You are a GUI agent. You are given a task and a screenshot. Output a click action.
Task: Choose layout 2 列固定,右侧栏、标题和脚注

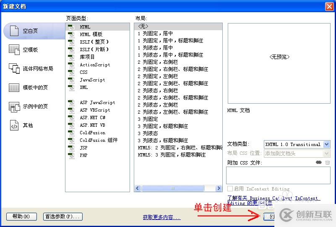178,69
